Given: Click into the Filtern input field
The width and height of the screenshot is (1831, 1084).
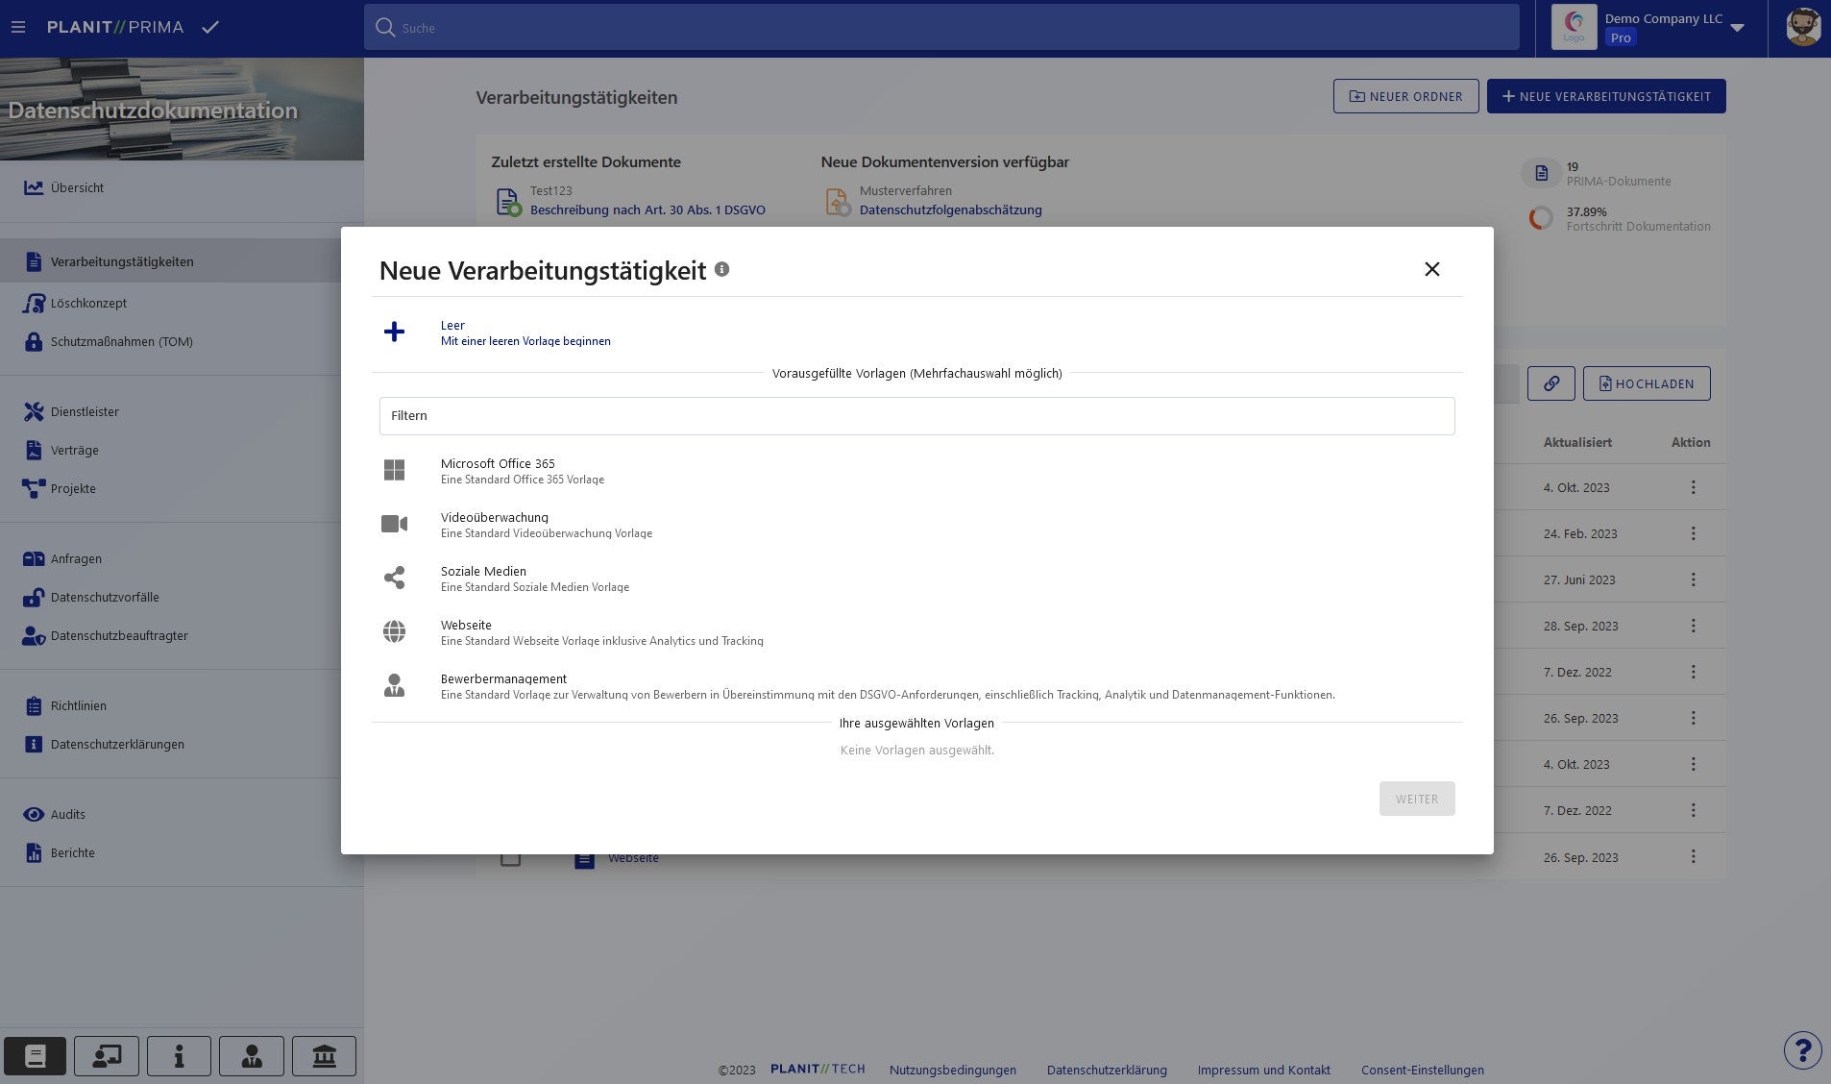Looking at the screenshot, I should click(x=916, y=416).
